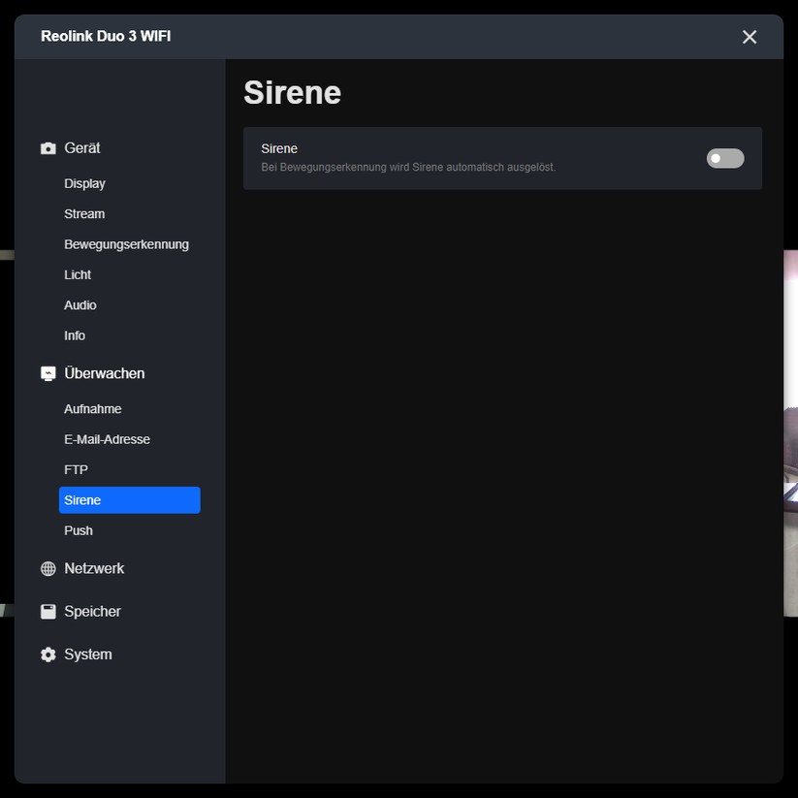Select the Audio menu item
Screen dimensions: 798x798
(80, 305)
